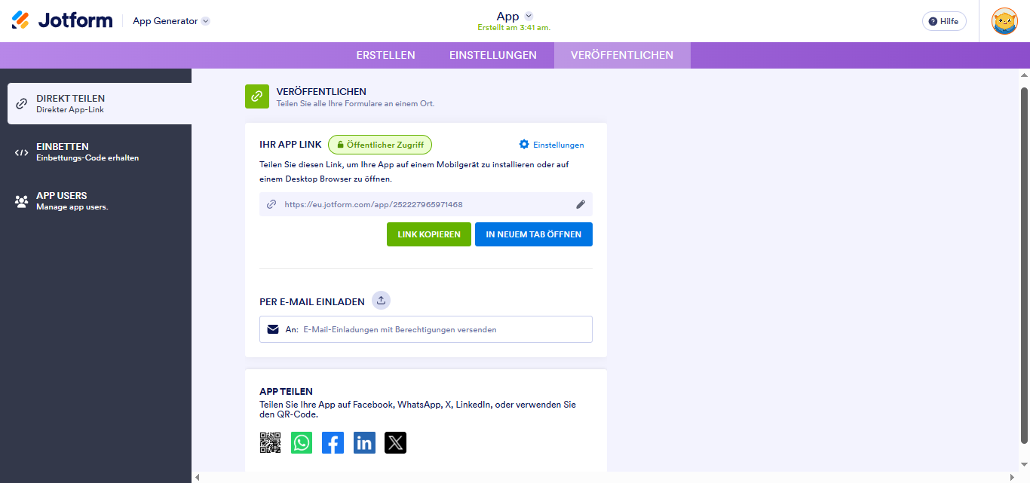Share app on LinkedIn icon
This screenshot has height=483, width=1030.
(364, 442)
